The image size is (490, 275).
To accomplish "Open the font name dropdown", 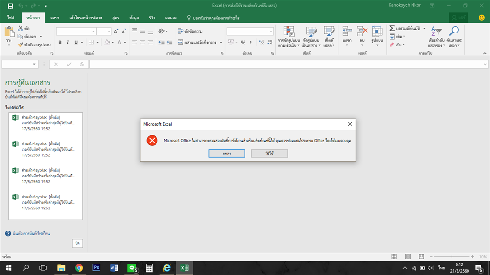I will [x=93, y=32].
